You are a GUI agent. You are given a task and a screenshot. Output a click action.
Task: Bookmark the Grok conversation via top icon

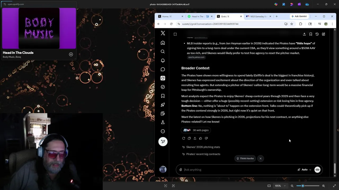(311, 34)
